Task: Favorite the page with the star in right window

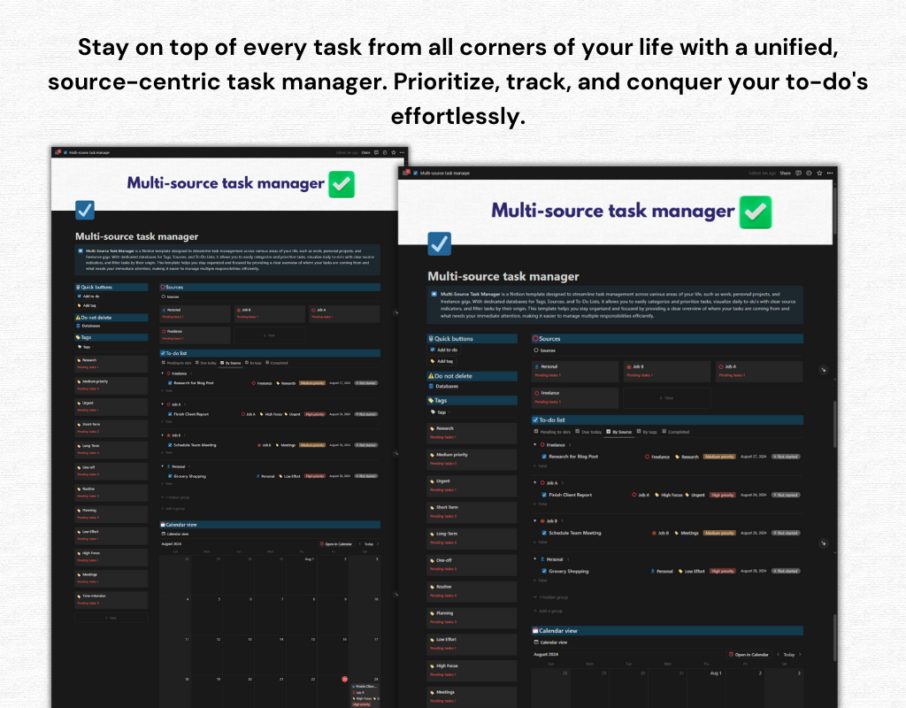Action: [x=819, y=173]
